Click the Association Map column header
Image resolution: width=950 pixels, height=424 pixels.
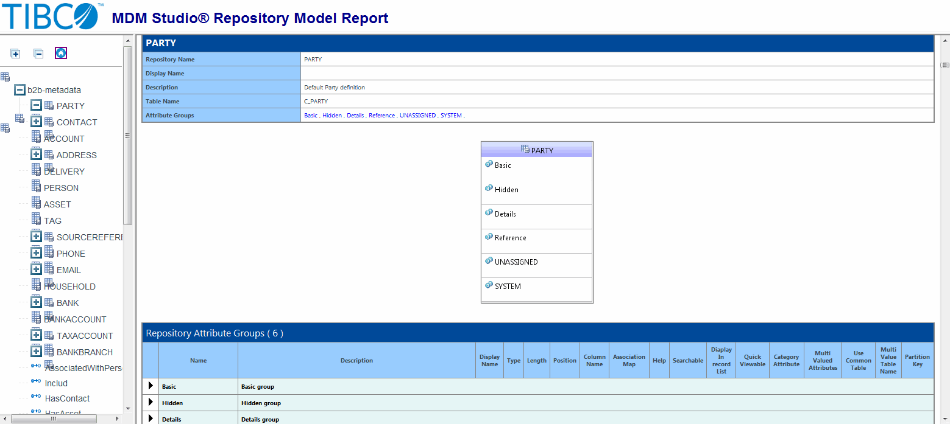point(629,360)
